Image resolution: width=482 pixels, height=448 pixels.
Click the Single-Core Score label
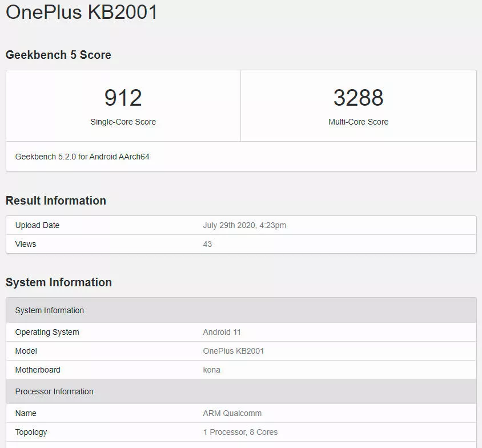click(123, 122)
